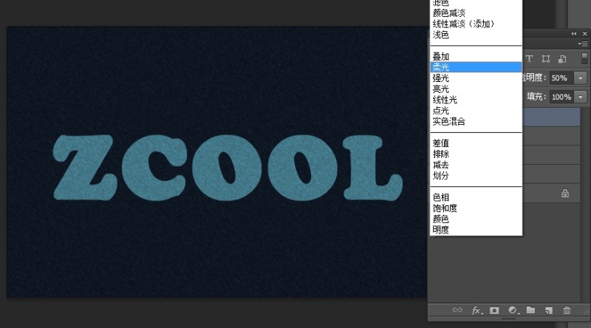Open the opacity 50% dropdown arrow

click(x=581, y=78)
